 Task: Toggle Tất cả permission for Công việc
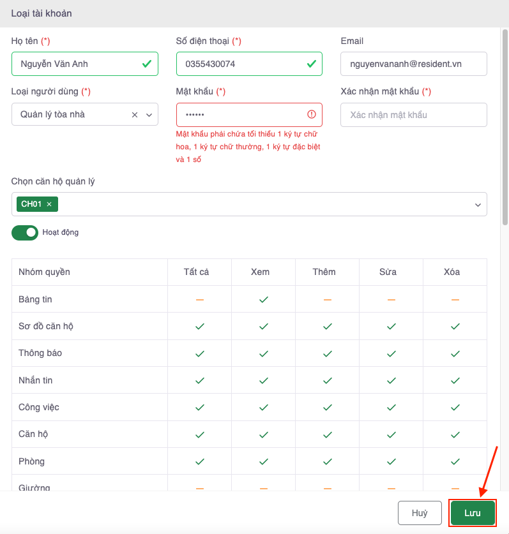coord(199,407)
